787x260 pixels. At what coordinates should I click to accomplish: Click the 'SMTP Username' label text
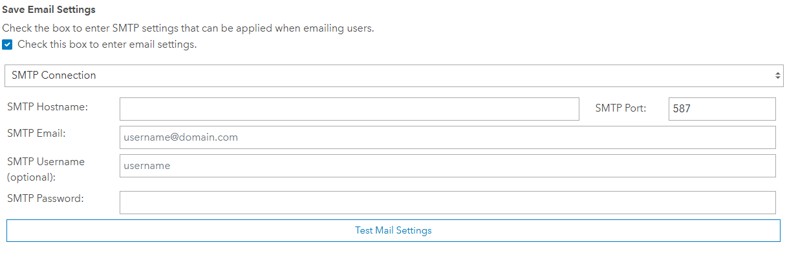[x=46, y=161]
